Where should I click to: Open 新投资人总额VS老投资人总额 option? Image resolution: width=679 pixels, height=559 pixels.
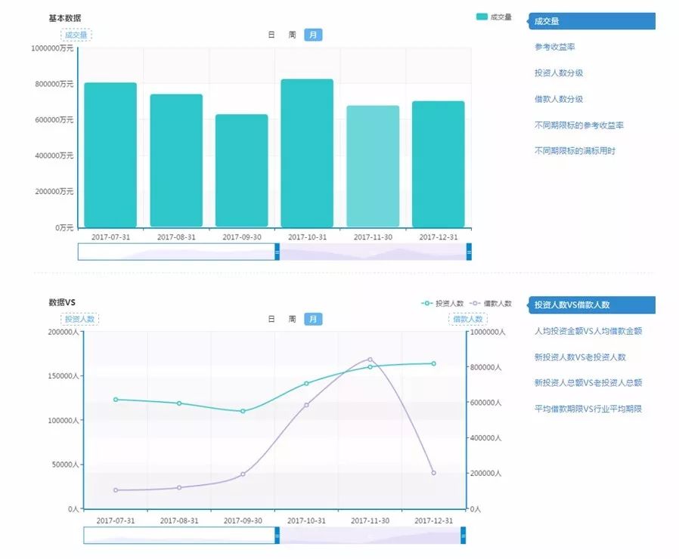pos(588,382)
